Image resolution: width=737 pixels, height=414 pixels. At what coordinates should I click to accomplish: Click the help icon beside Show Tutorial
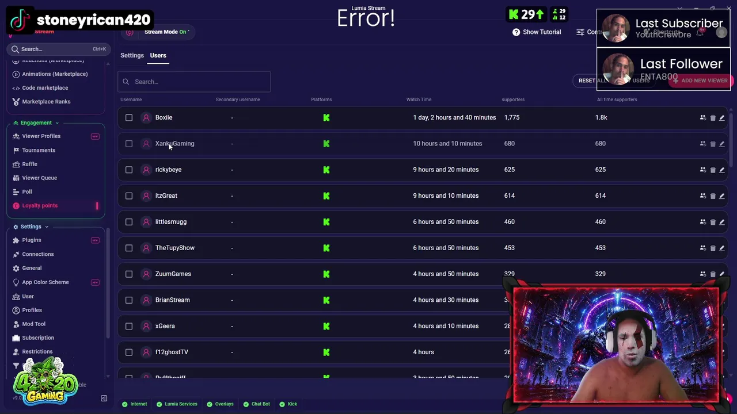516,32
